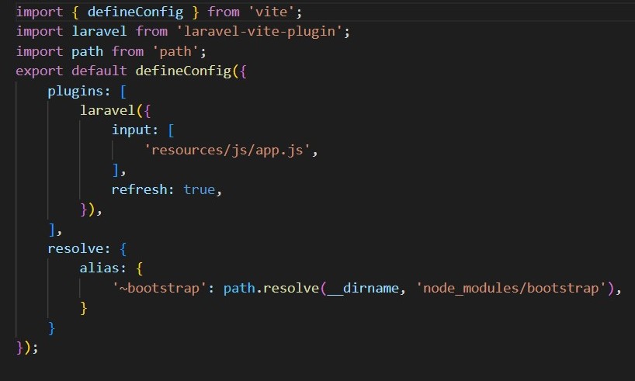Select 'node_modules/bootstrap' string
Screen dimensions: 635x381
511,289
